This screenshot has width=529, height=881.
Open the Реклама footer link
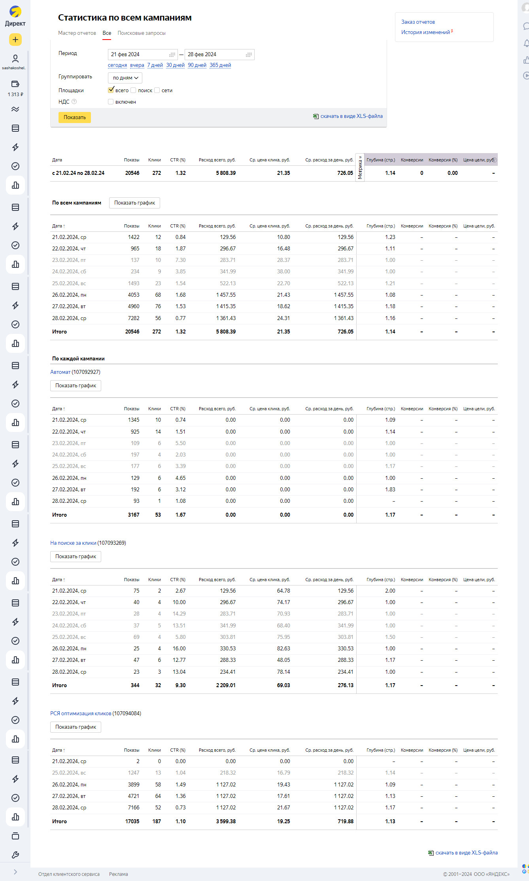(119, 874)
